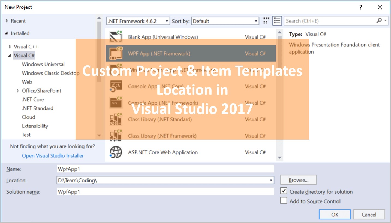Select the .NET Core category
Screen dimensions: 391x223
pyautogui.click(x=33, y=99)
